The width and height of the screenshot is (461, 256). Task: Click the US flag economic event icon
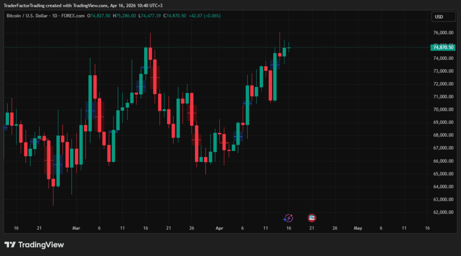pos(312,218)
